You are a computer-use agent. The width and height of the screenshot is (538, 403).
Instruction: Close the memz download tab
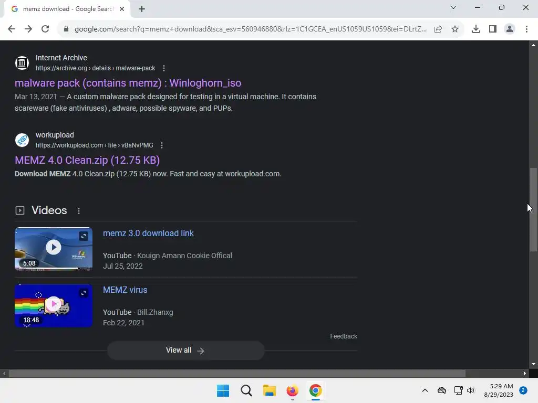click(122, 9)
